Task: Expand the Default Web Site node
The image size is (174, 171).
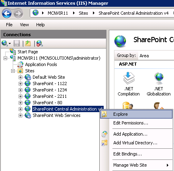Action: [x=20, y=77]
